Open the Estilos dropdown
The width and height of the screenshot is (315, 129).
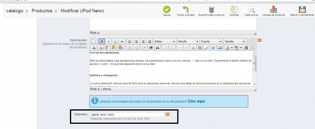165,41
